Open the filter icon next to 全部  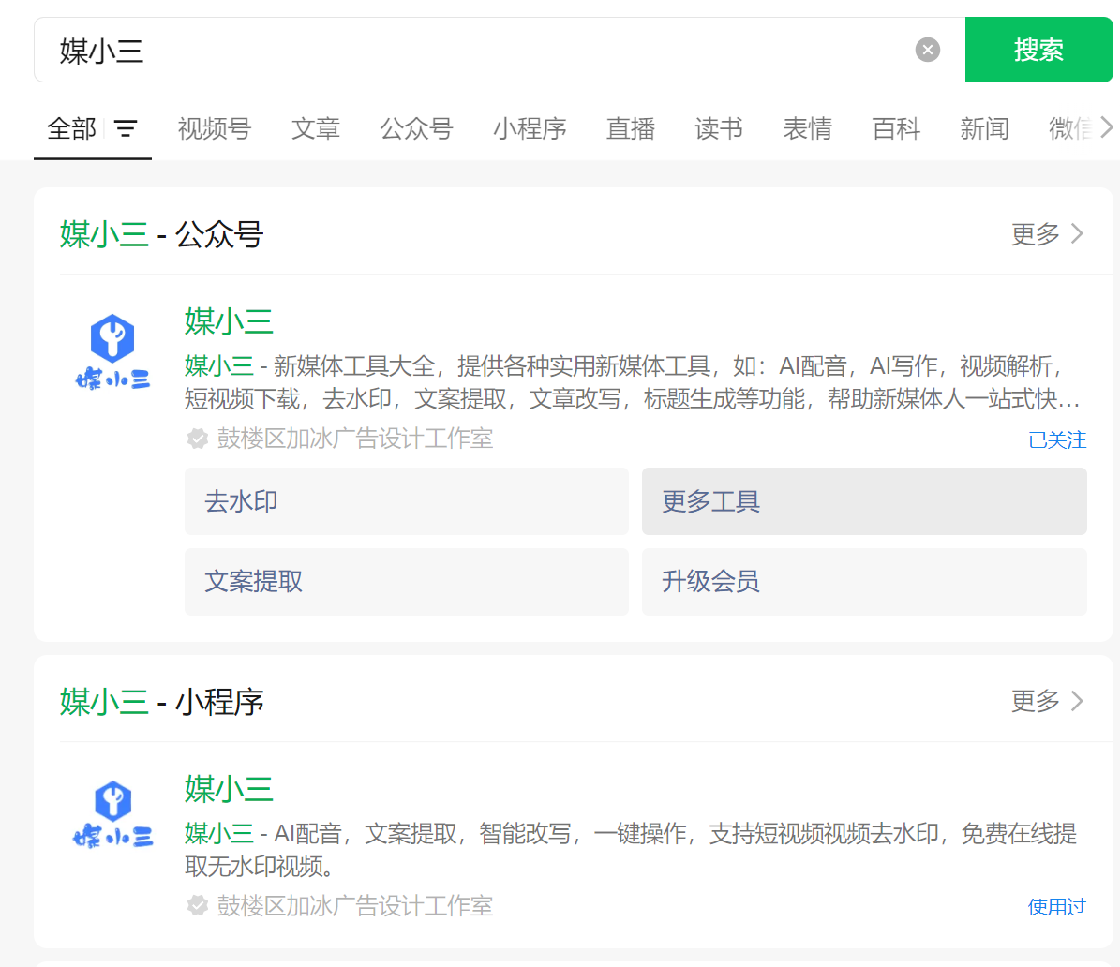pyautogui.click(x=126, y=128)
